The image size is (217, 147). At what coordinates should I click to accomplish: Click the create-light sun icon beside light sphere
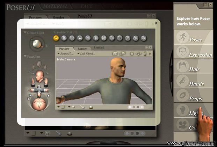tap(47, 46)
